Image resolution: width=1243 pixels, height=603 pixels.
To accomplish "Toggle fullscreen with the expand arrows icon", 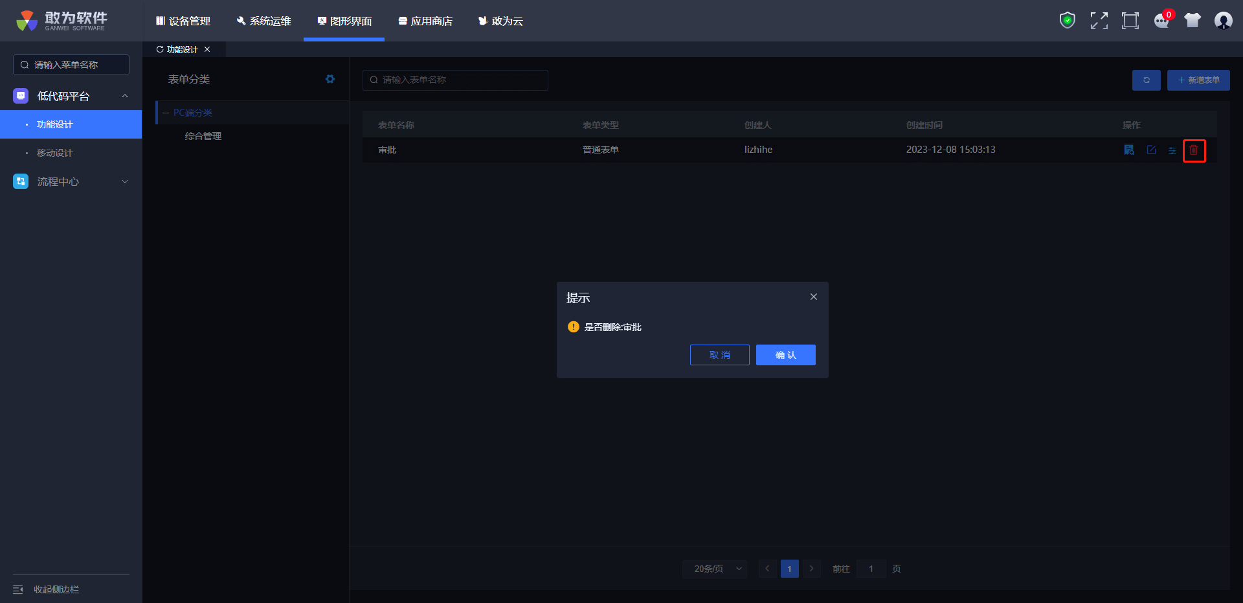I will pos(1099,21).
